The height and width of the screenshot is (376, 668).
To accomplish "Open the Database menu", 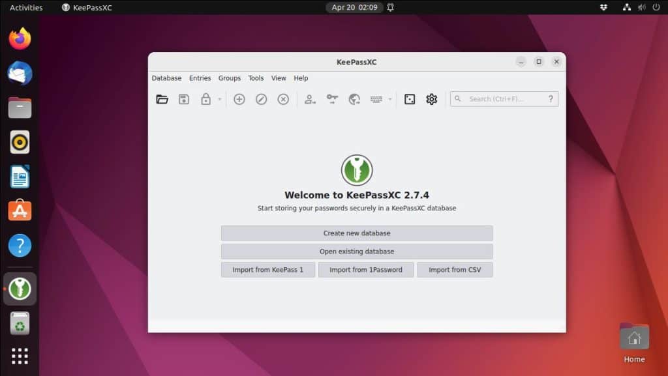I will point(166,78).
